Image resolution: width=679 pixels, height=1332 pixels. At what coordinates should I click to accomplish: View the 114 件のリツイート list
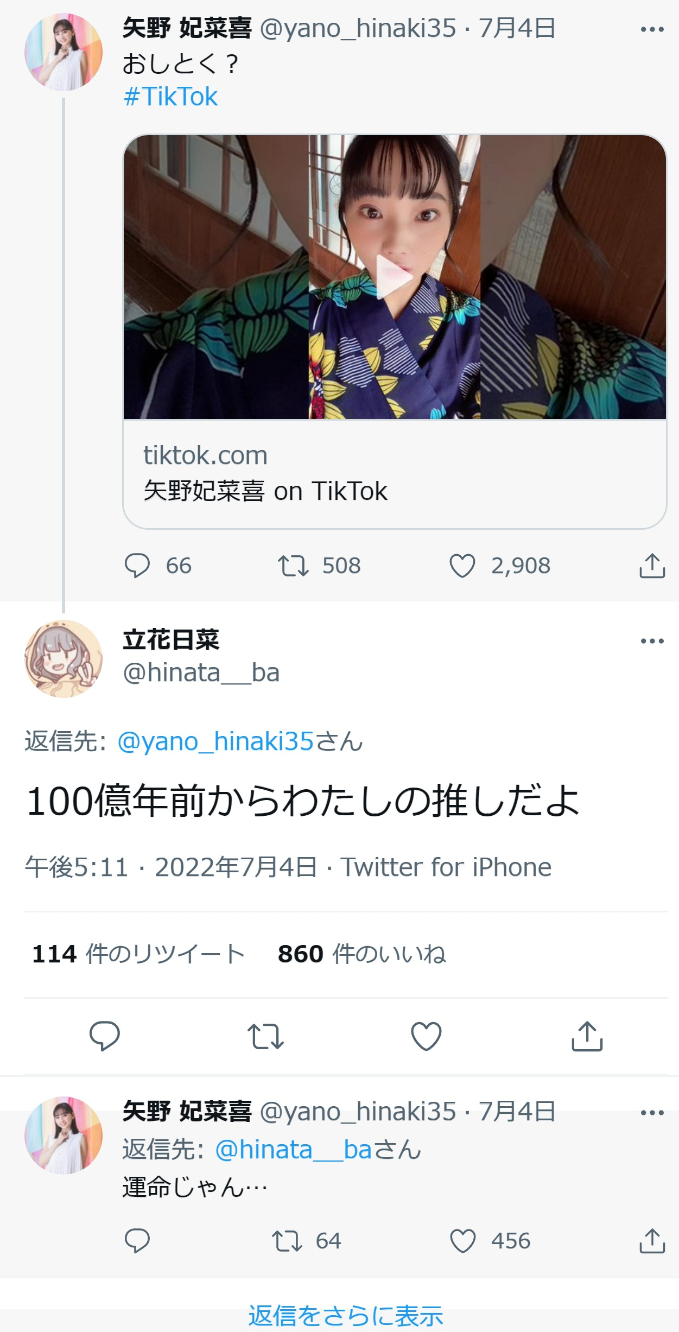coord(139,954)
